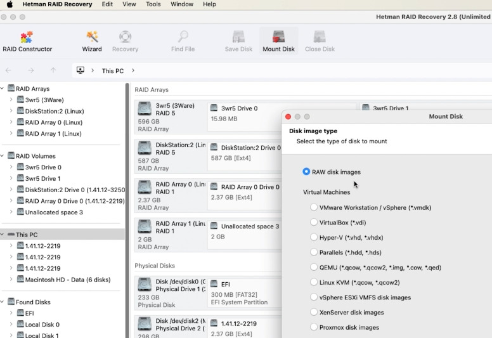Viewport: 492px width, 338px height.
Task: Select QEMU disk image option
Action: click(313, 268)
